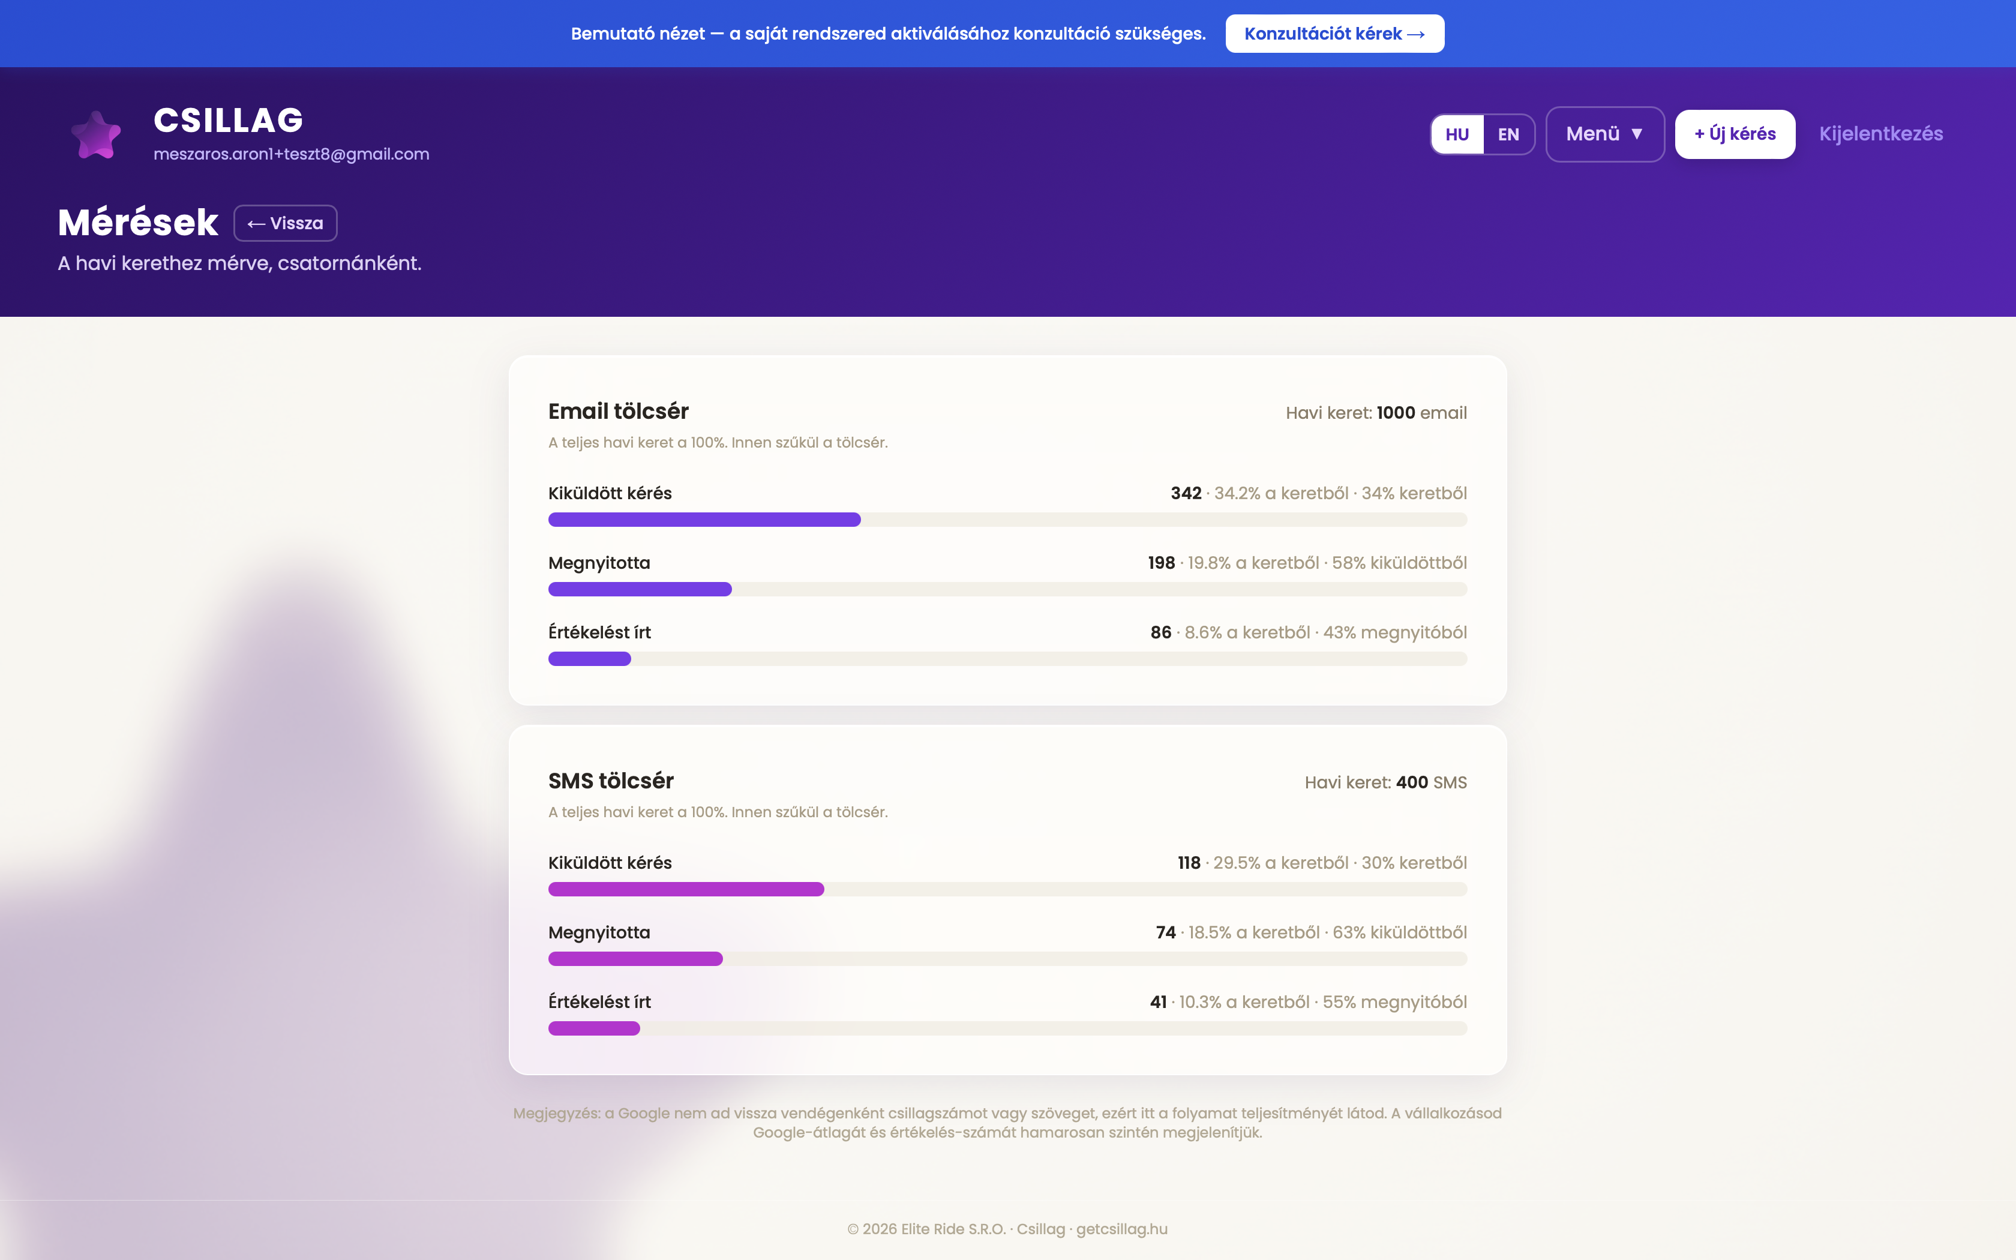
Task: Click the email Kiküldött kérés row label
Action: coord(610,493)
